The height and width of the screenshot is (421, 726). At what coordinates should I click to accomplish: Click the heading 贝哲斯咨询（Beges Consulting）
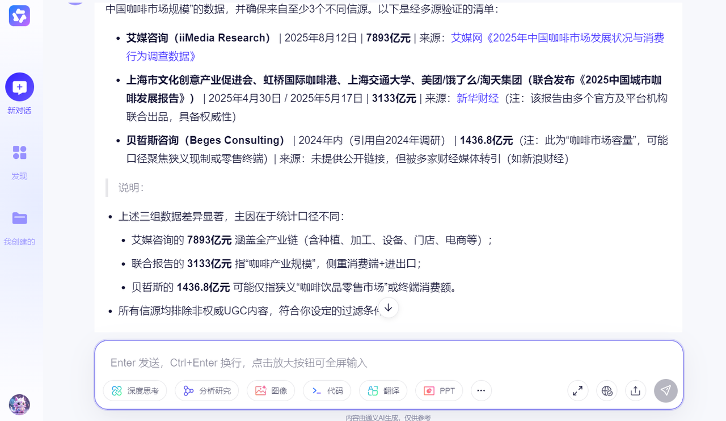click(x=206, y=140)
